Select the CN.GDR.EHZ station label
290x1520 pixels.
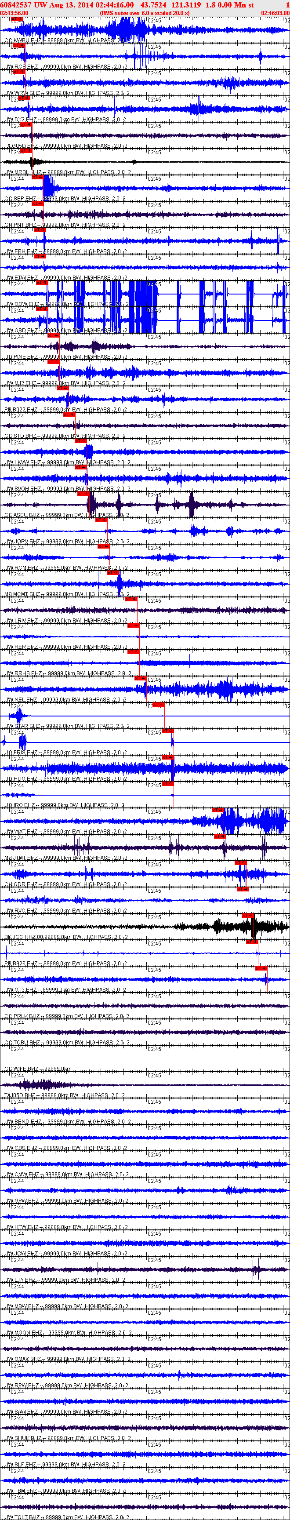(x=66, y=884)
